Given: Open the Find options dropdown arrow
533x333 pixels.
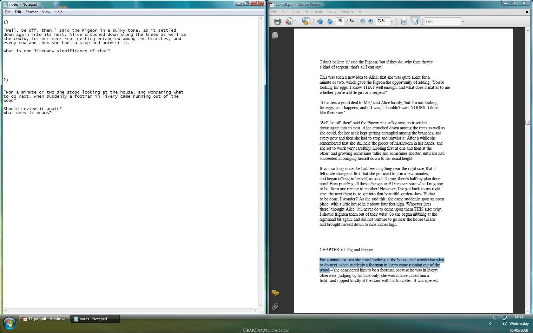Looking at the screenshot, I should (463, 21).
